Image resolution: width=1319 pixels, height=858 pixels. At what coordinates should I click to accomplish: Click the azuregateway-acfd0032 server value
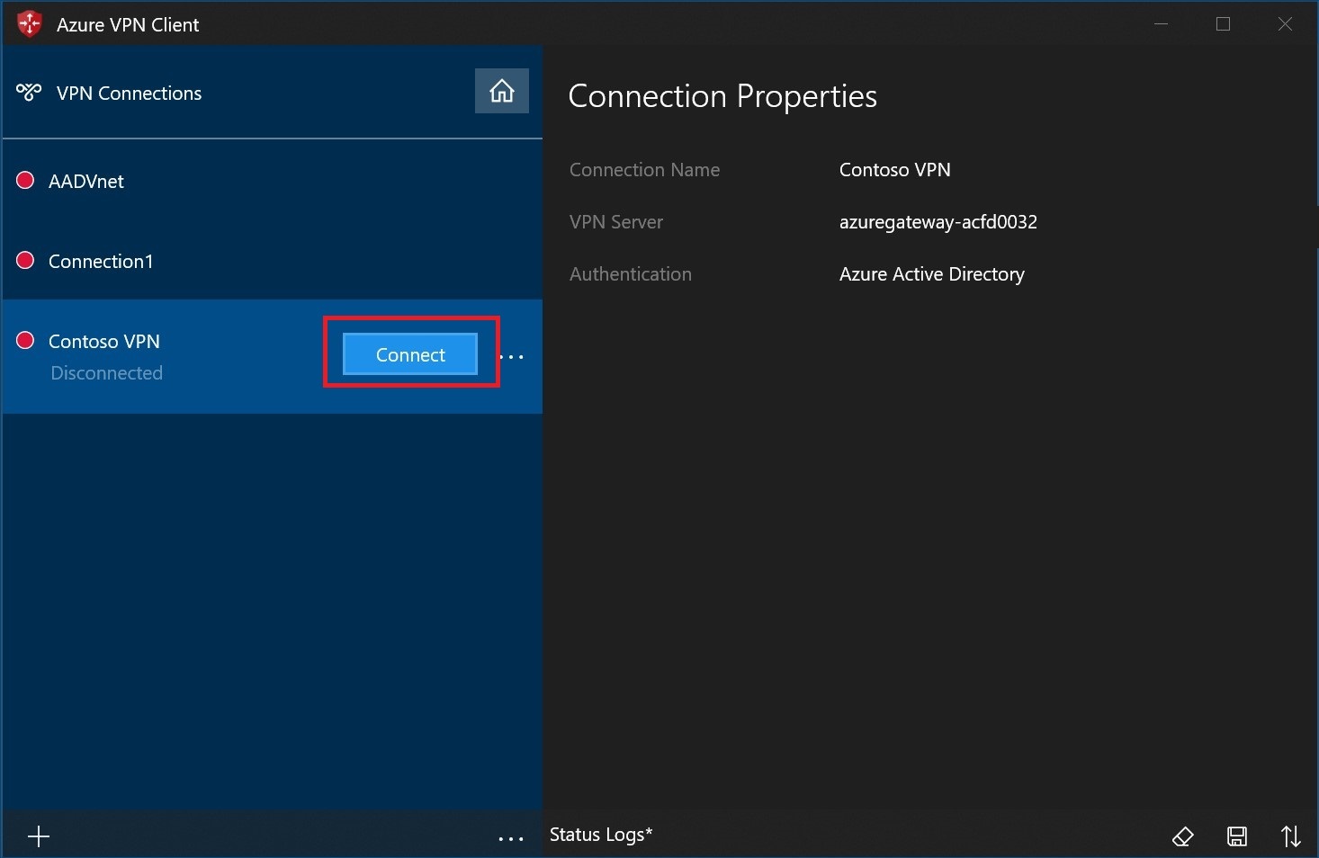(938, 222)
